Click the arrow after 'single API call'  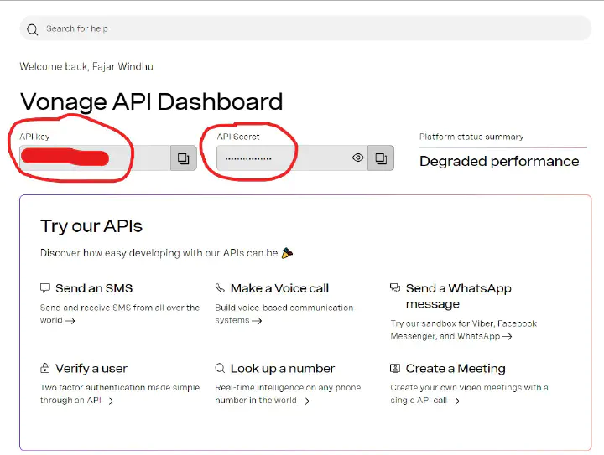pos(455,401)
